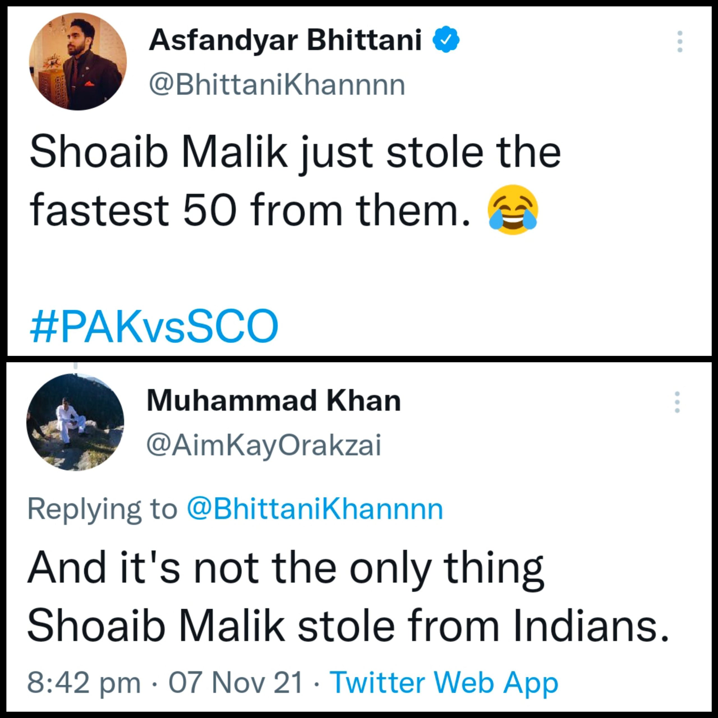Image resolution: width=718 pixels, height=718 pixels.
Task: Click the gray 'Replying to' label
Action: (x=102, y=509)
